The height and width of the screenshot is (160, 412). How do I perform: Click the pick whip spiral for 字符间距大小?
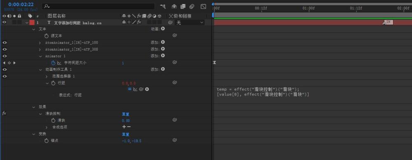(x=174, y=62)
